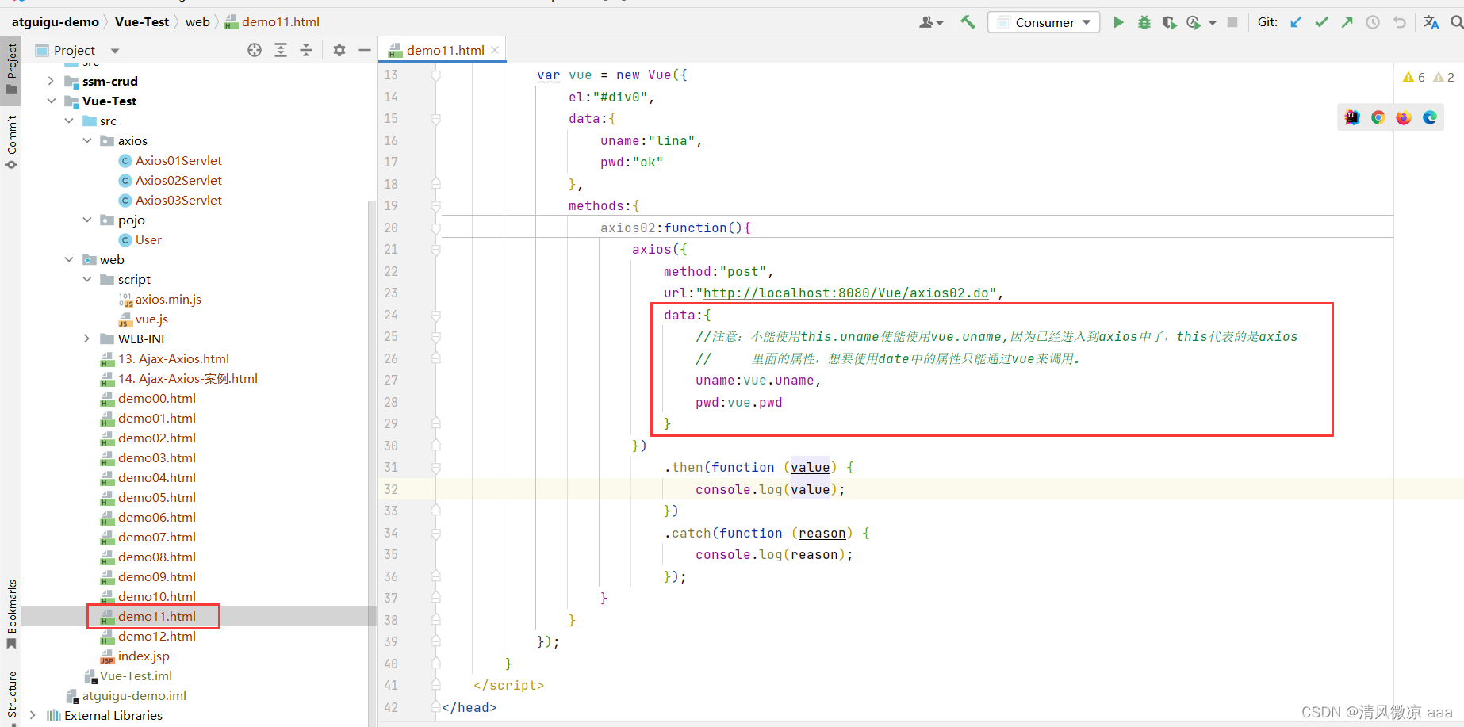Screen dimensions: 1464x727
Task: Run with coverage icon in the toolbar
Action: pos(1169,22)
